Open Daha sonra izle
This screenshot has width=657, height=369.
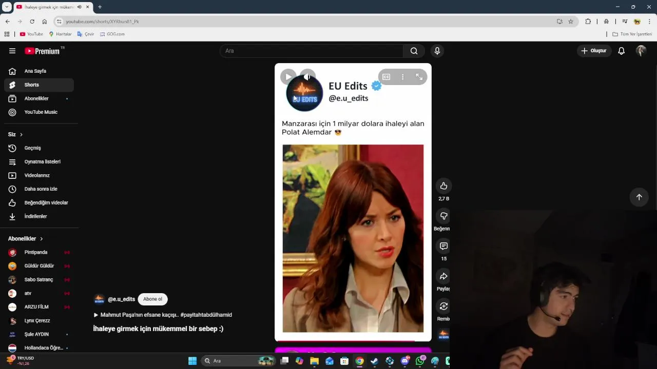[39, 189]
